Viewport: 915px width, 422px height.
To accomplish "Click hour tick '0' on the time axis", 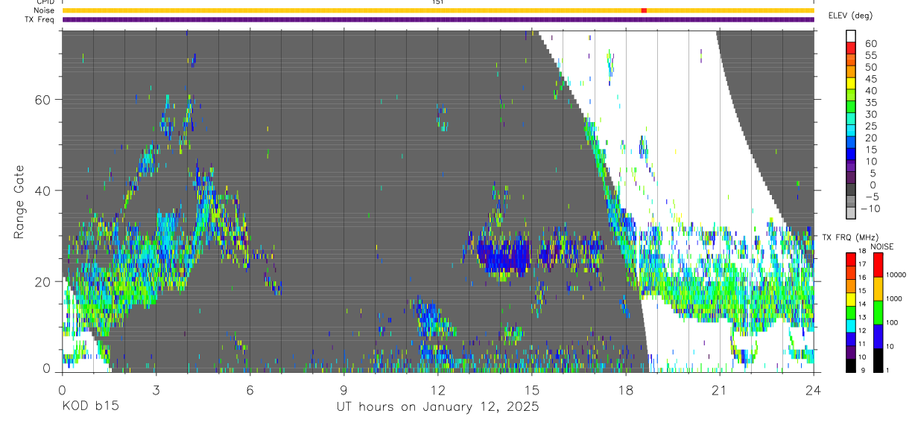I will tap(62, 389).
